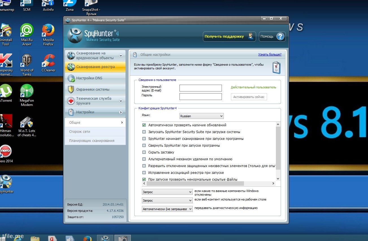Click the question mark help icon
Viewport: 368px width, 241px height.
[x=280, y=37]
